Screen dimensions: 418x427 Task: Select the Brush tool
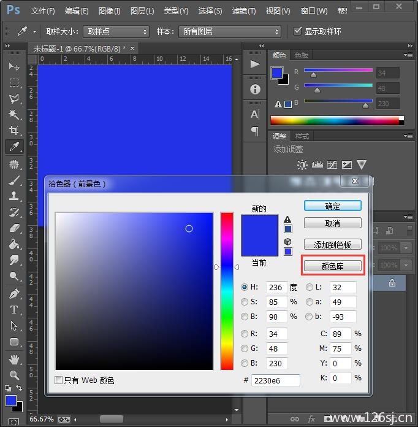click(x=14, y=180)
